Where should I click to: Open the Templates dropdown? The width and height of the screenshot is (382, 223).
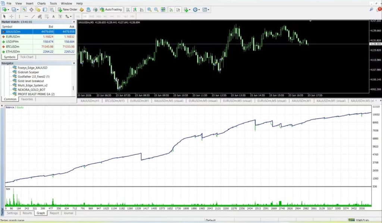click(x=206, y=9)
